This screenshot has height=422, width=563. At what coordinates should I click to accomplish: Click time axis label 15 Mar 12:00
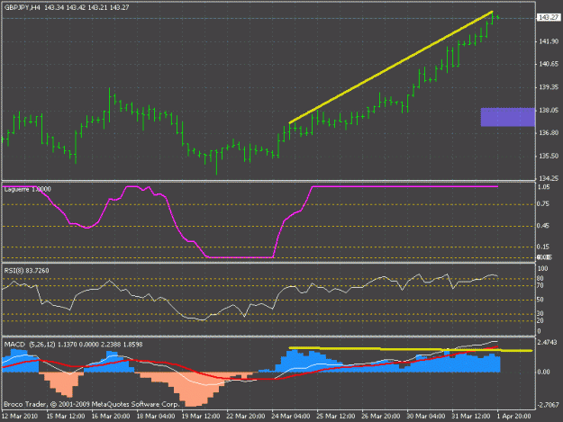tap(66, 417)
